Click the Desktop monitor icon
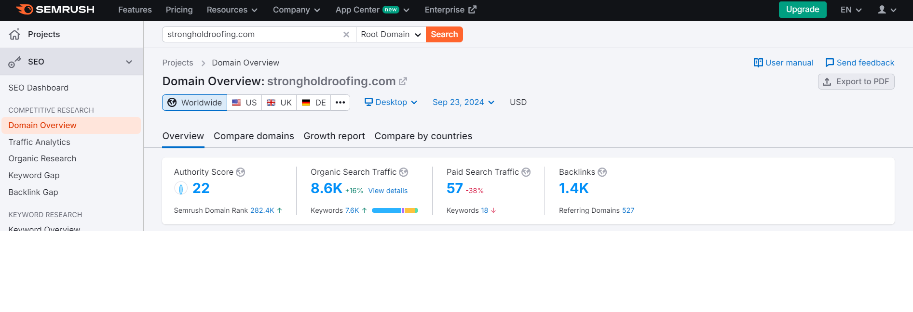Viewport: 913px width, 312px height. pos(368,102)
